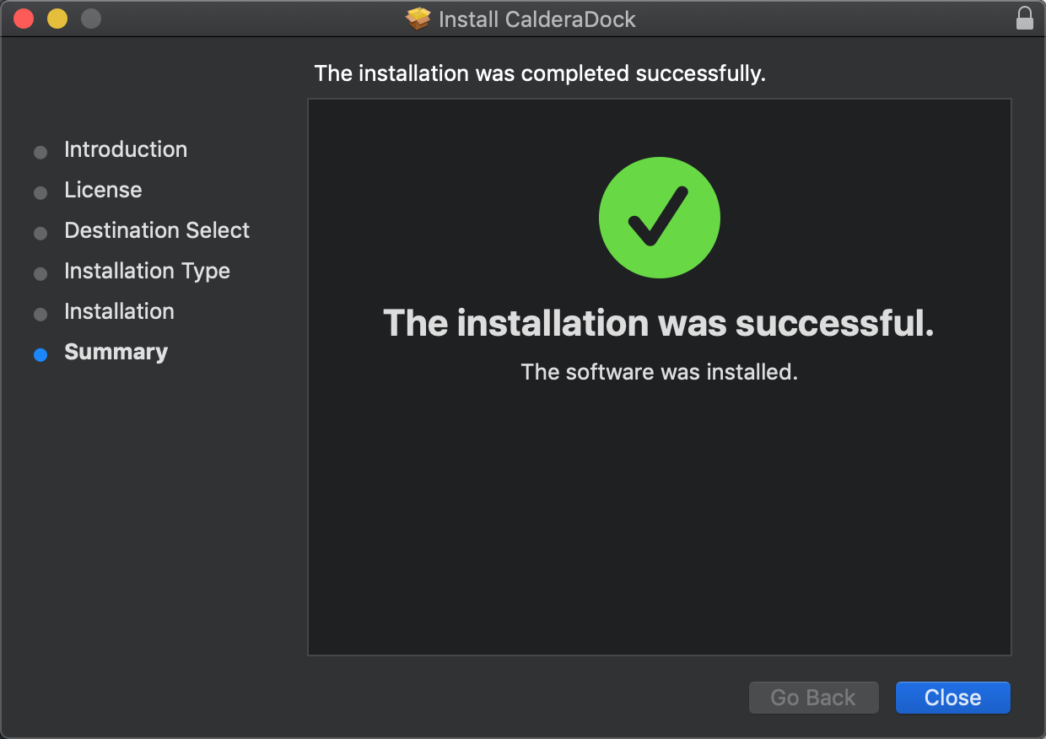
Task: Select the License step in the sidebar
Action: 103,190
